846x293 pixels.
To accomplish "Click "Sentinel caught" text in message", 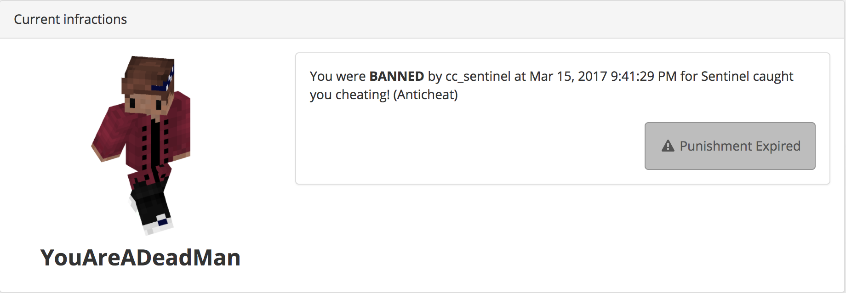I will (747, 76).
